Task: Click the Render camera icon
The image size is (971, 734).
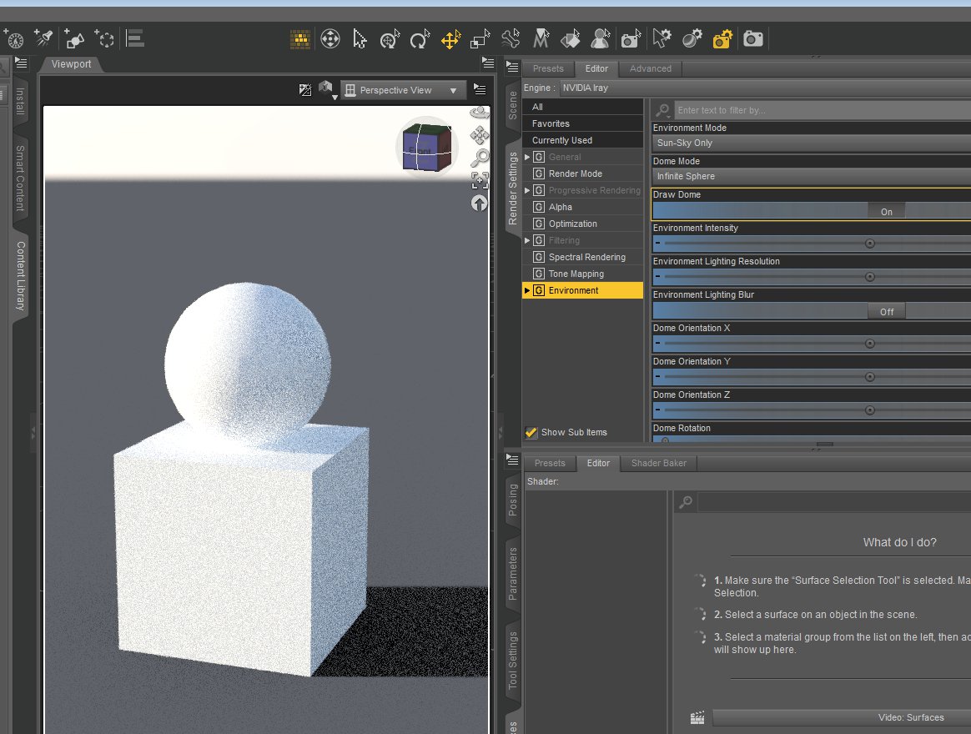Action: pyautogui.click(x=753, y=39)
